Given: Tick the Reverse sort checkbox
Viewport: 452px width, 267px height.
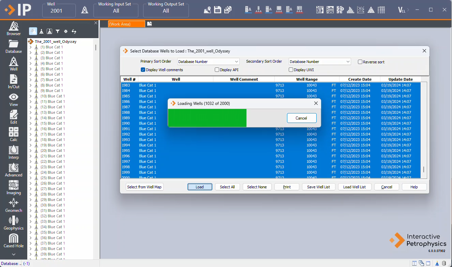Looking at the screenshot, I should point(360,62).
